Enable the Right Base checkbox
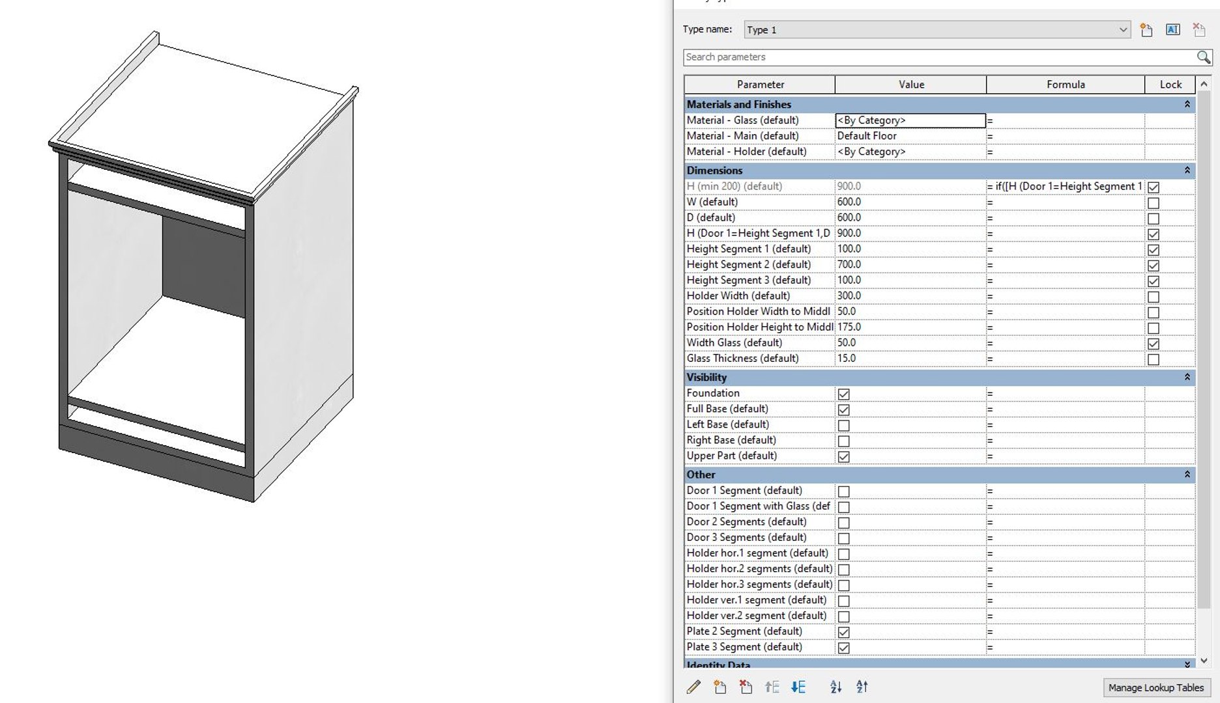 pyautogui.click(x=844, y=441)
